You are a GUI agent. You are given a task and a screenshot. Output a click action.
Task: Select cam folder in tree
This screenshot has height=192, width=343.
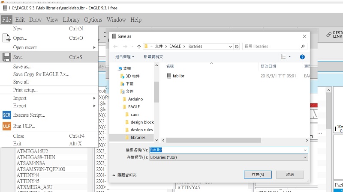click(x=135, y=115)
